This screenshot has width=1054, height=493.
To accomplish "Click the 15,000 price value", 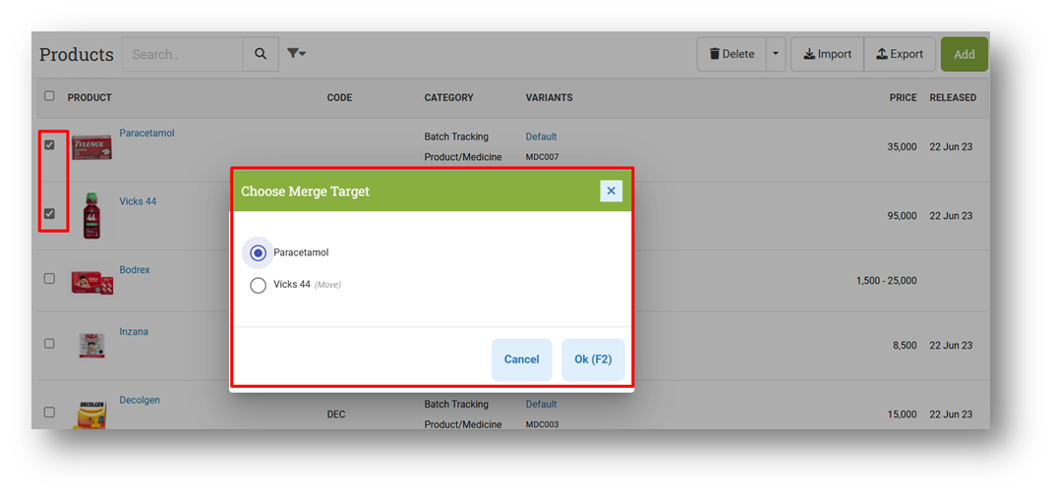I will [902, 414].
